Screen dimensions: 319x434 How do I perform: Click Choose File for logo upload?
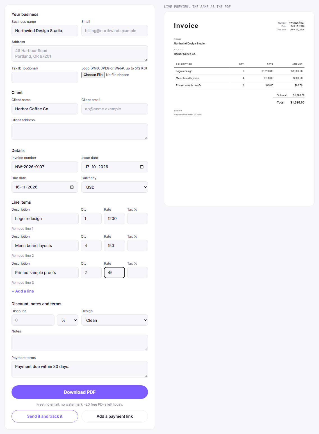point(93,75)
